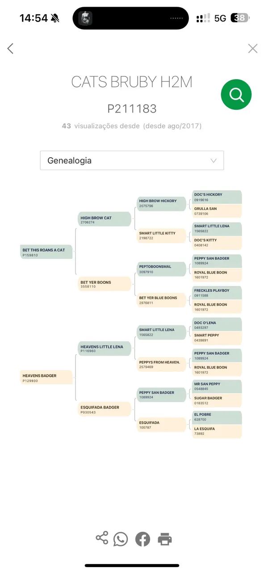
Task: Select PEPTOBOONSMAL ancestor box
Action: (161, 269)
